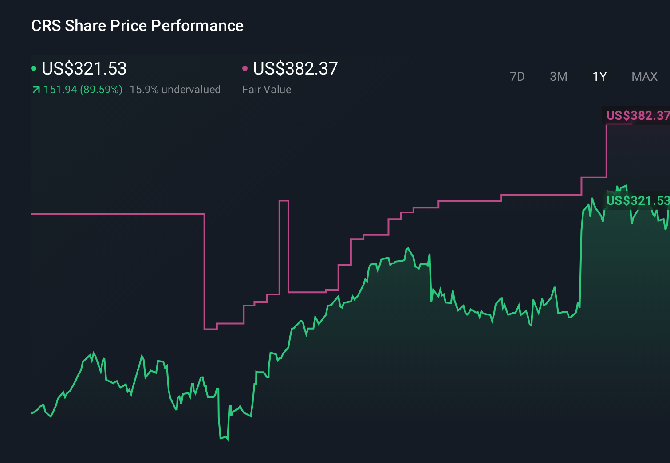This screenshot has height=463, width=670.
Task: Click the green share price legend dot
Action: (x=34, y=68)
